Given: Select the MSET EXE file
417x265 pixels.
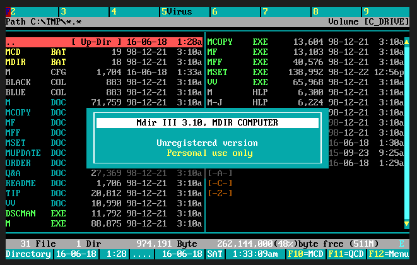Looking at the screenshot, I should (x=305, y=72).
